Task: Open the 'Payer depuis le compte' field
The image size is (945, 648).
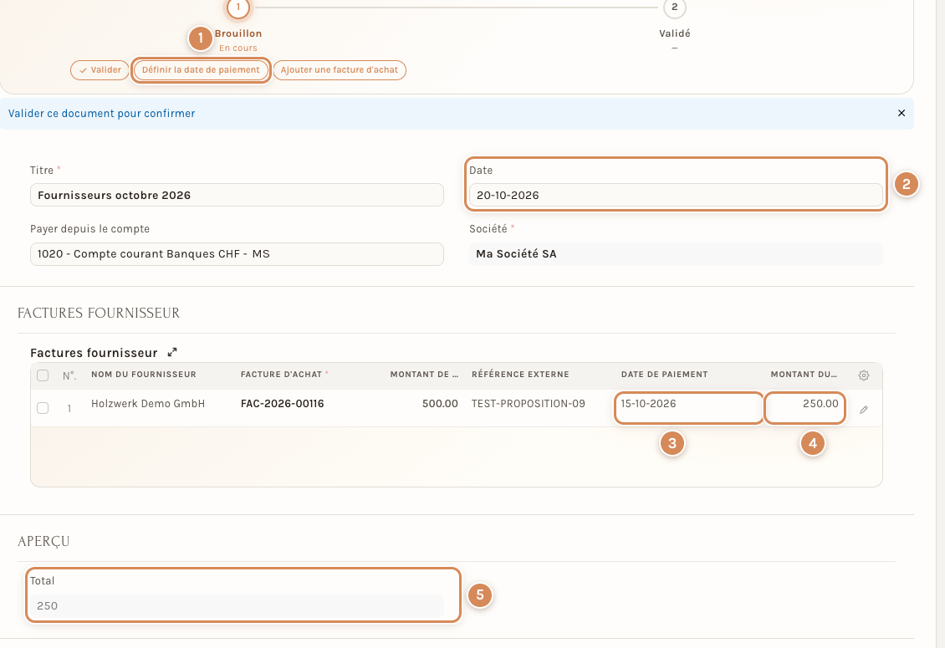Action: 237,254
